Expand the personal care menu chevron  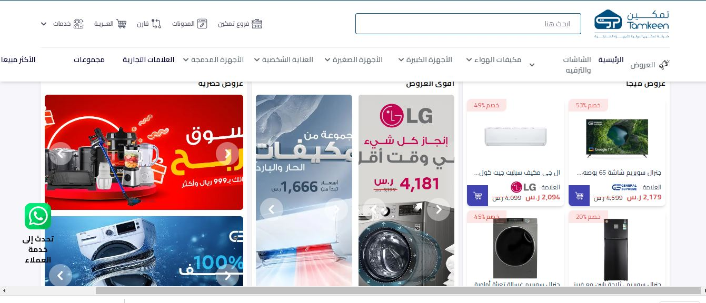pyautogui.click(x=257, y=60)
